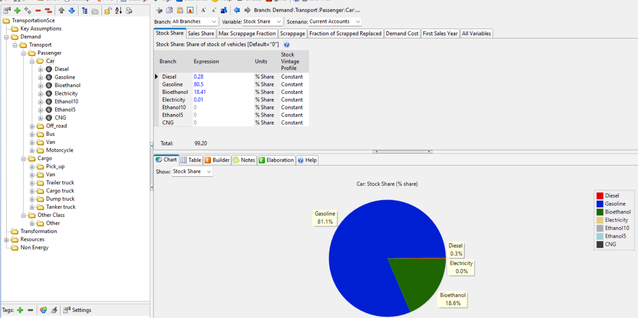Click the clear tags brush icon
638x318 pixels.
coord(54,310)
